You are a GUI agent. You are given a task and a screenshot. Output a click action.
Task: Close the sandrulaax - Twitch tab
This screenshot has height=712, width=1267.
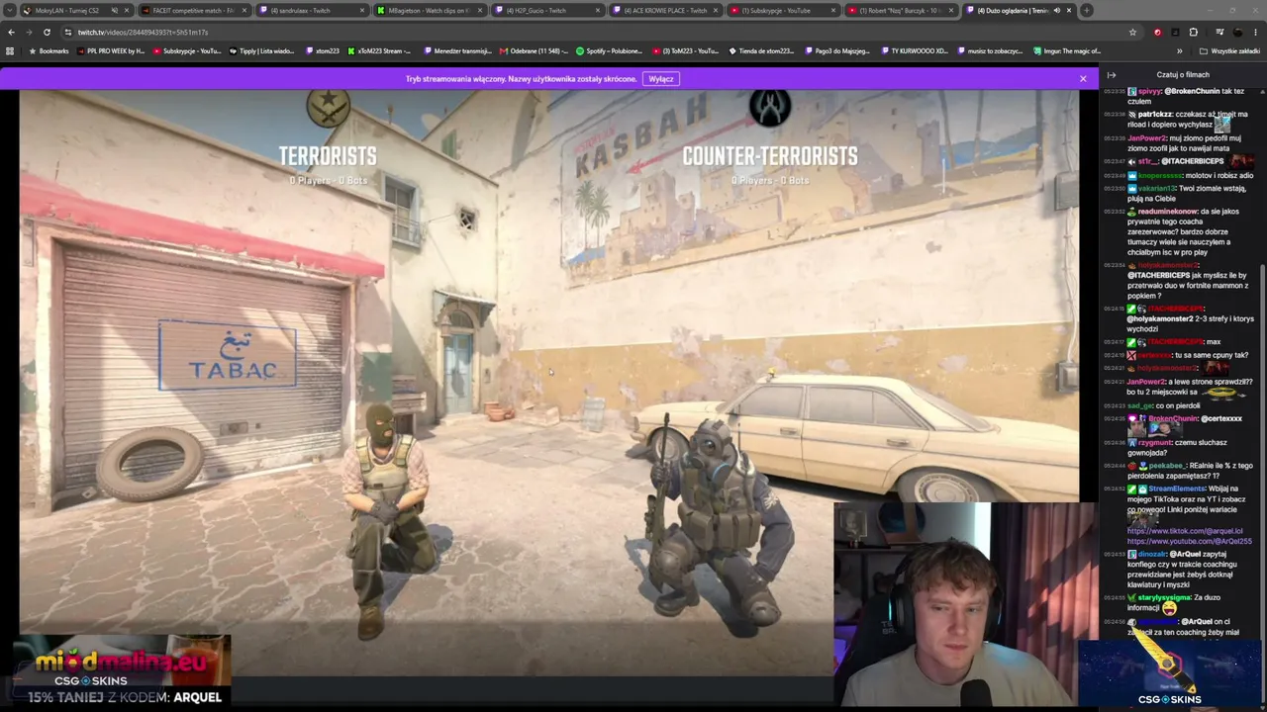tap(362, 10)
